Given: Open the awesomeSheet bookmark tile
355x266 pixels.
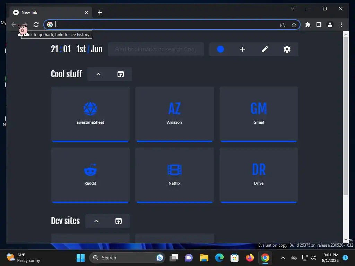Looking at the screenshot, I should click(x=90, y=114).
